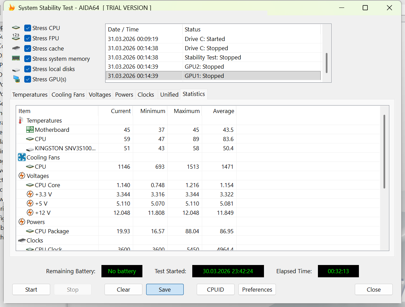Click the Date / Time column header
The image size is (405, 307).
point(144,29)
